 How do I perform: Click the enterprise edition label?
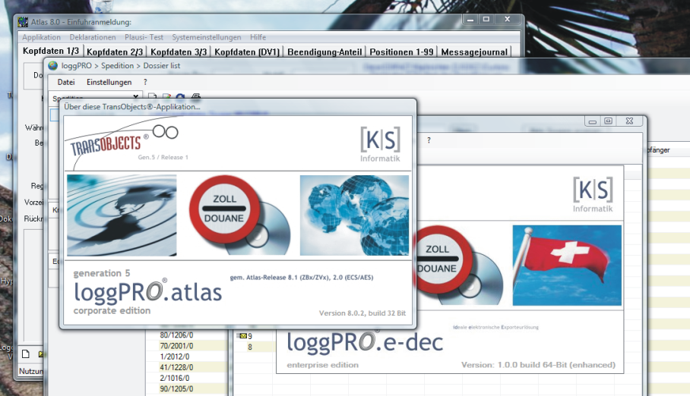tap(322, 365)
